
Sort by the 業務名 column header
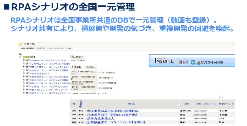pyautogui.click(x=131, y=104)
